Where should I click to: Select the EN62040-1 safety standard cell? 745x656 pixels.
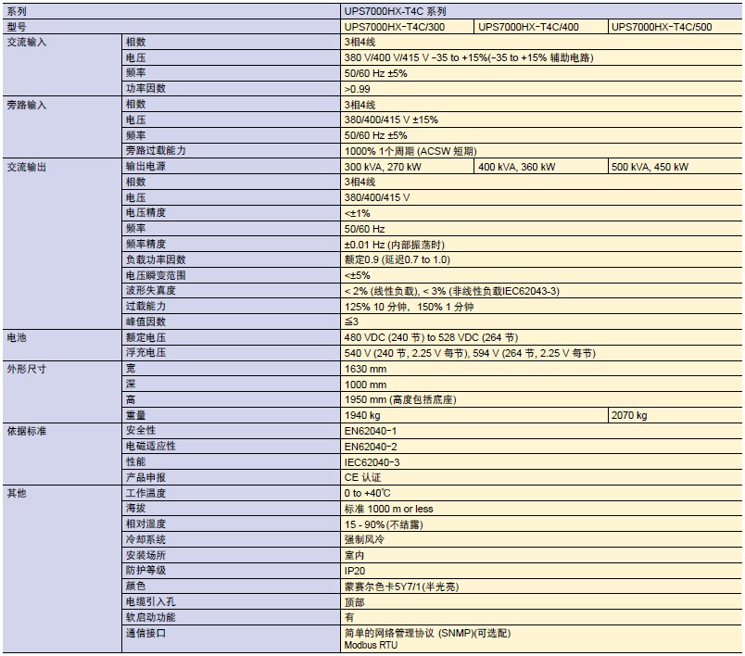(370, 431)
